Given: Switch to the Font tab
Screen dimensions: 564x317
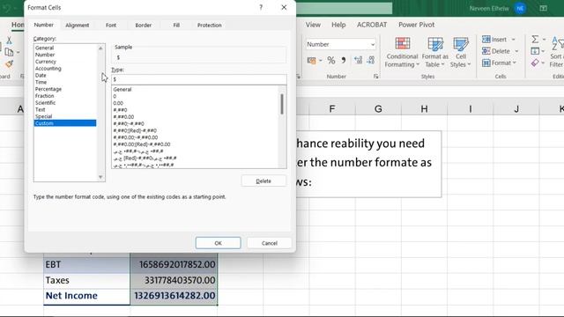Looking at the screenshot, I should (111, 26).
